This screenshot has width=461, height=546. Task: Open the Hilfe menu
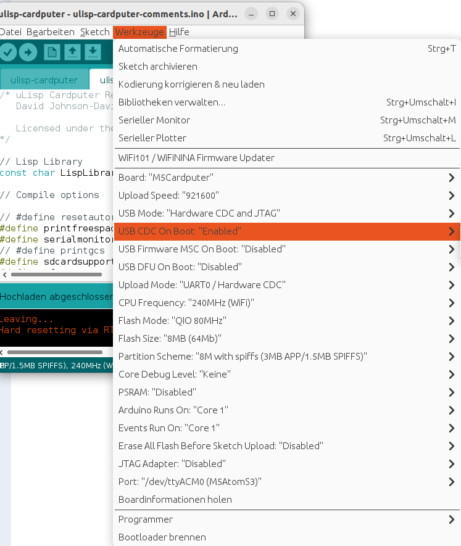click(179, 32)
